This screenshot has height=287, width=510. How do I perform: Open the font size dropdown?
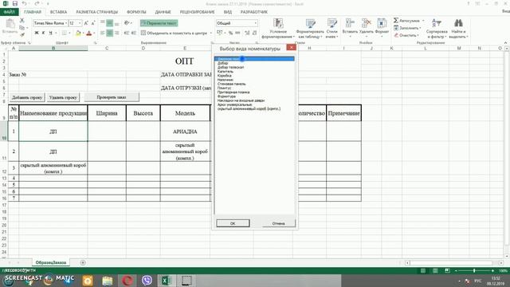pyautogui.click(x=80, y=23)
